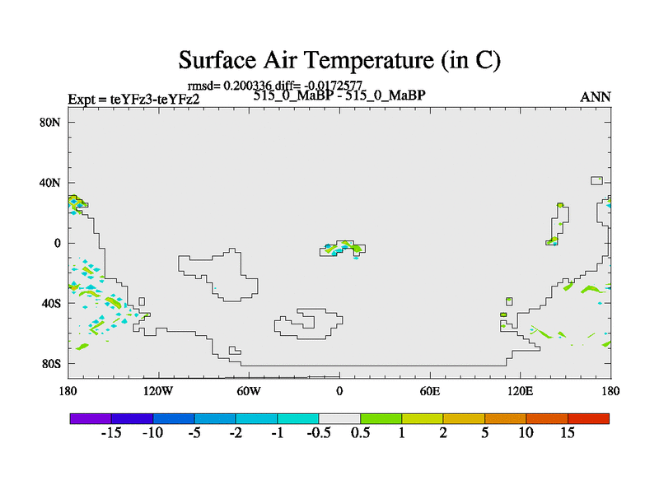Click the dark blue swatch between -15 and -10

click(132, 418)
